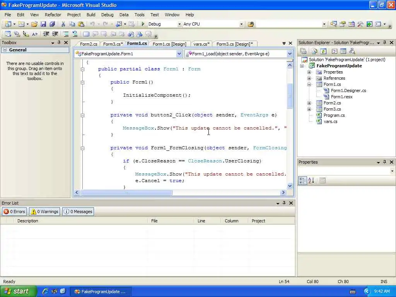Click the Find in Files folder icon
Viewport: 396px width, 297px height.
[251, 24]
